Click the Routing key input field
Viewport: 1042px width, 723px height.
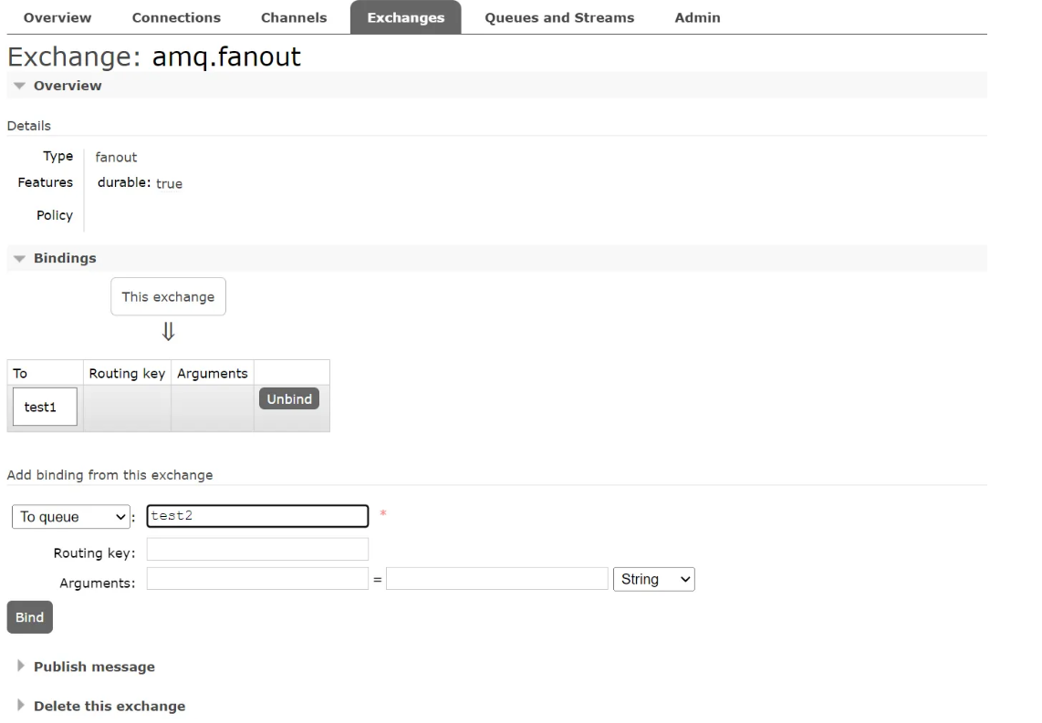[257, 549]
